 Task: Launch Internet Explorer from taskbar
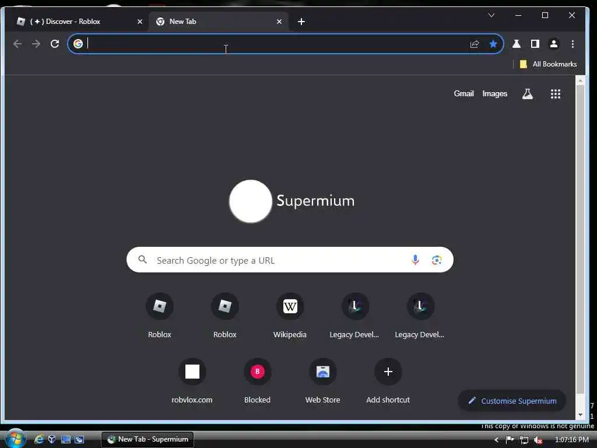39,440
